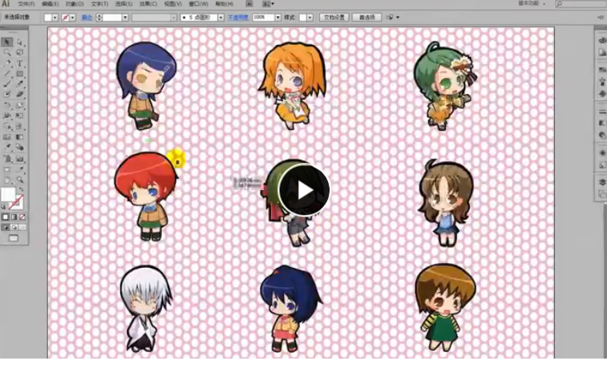Open the 视图(V) menu

172,4
